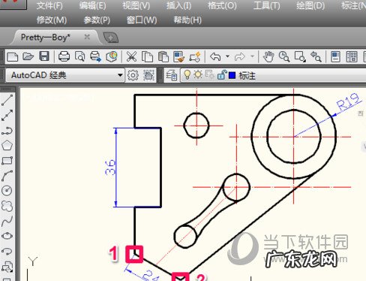This screenshot has height=281, width=366.
Task: Open the Block Editor icon
Action: [195, 56]
